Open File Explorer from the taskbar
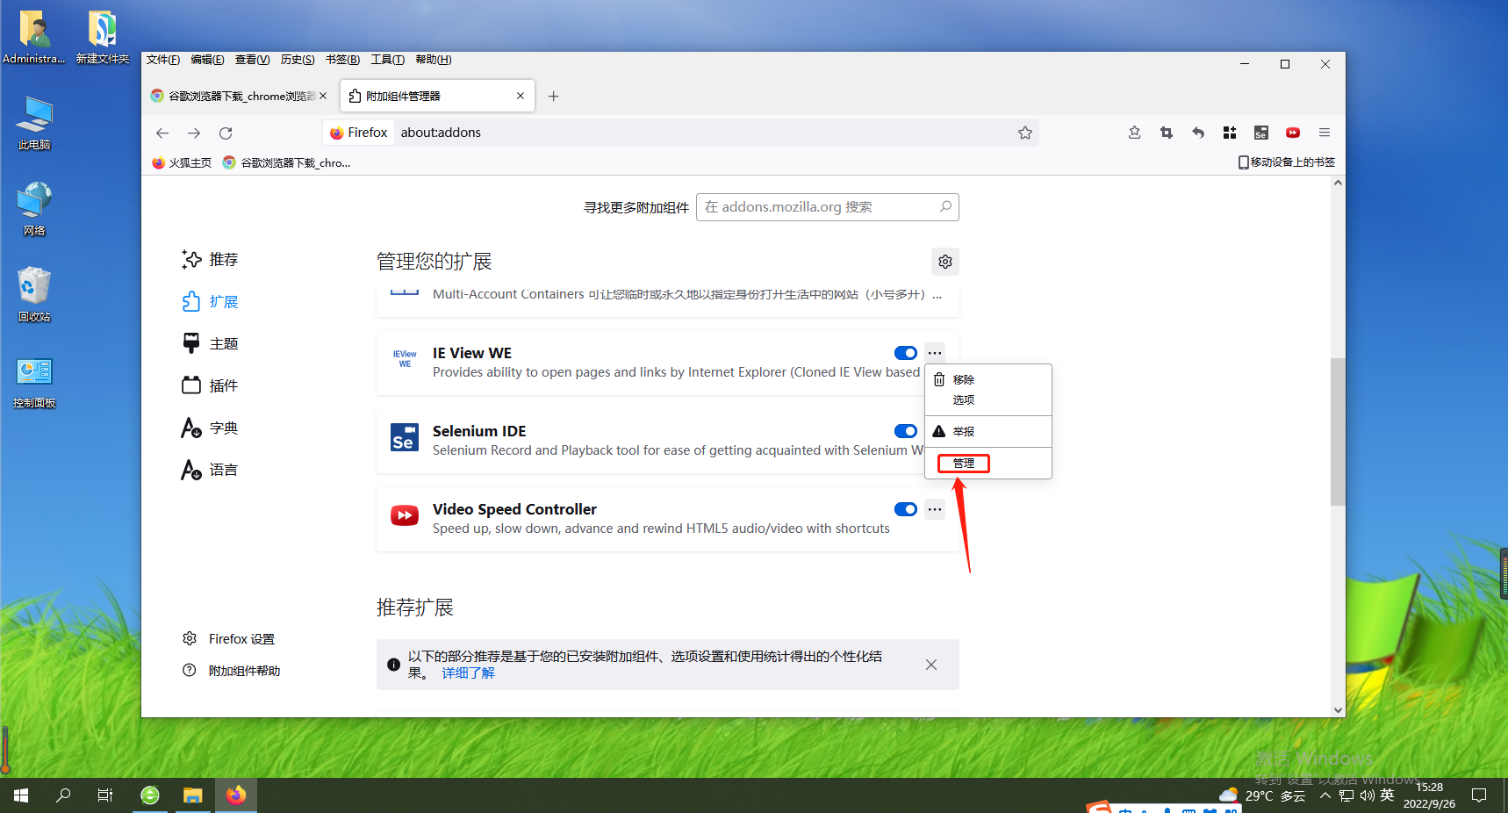 193,795
